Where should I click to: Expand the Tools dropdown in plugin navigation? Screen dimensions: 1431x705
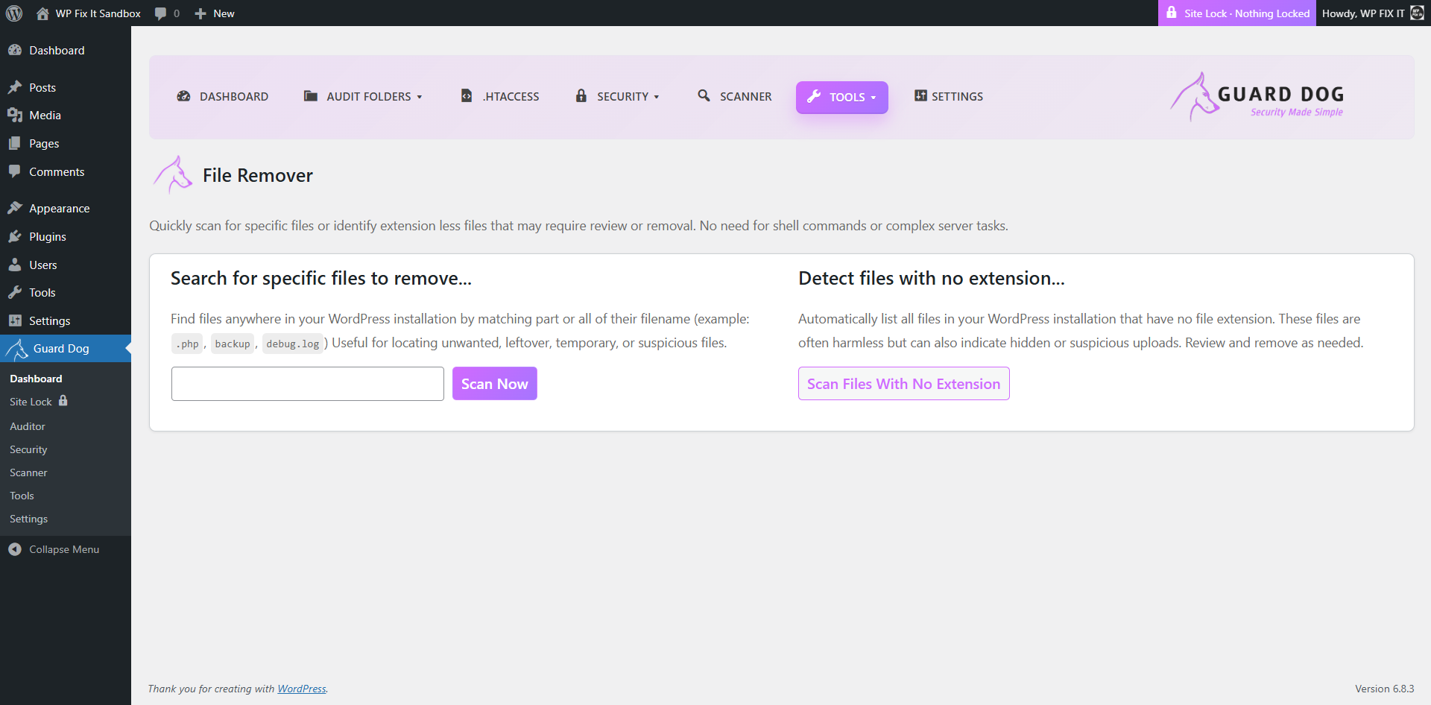pos(841,98)
